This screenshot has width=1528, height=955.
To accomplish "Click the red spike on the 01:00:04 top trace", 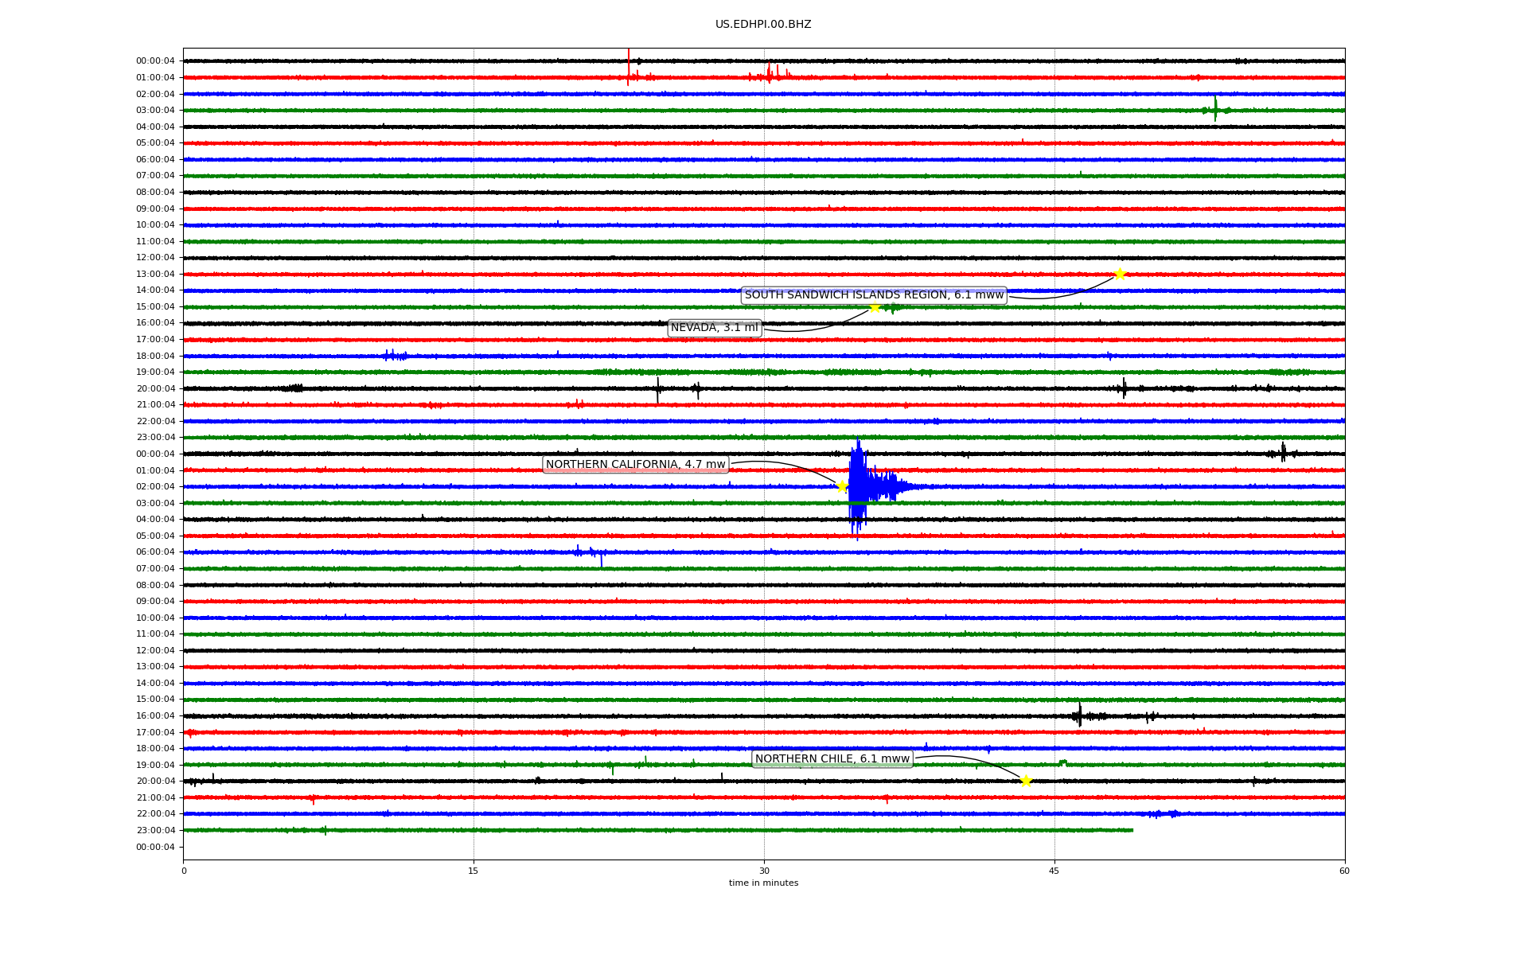I will coord(628,68).
